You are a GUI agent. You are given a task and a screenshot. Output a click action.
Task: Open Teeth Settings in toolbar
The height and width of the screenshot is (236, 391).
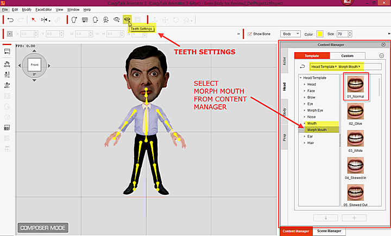(127, 20)
